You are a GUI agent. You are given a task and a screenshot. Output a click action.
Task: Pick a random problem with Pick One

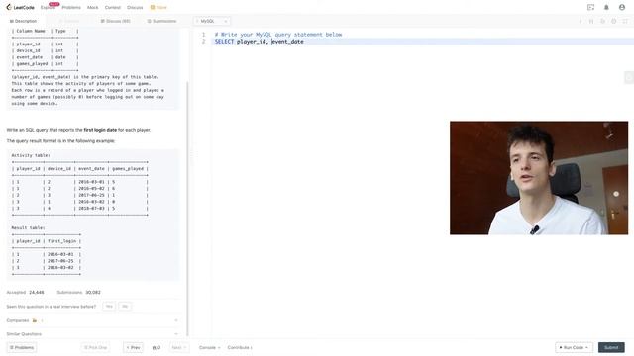coord(95,347)
